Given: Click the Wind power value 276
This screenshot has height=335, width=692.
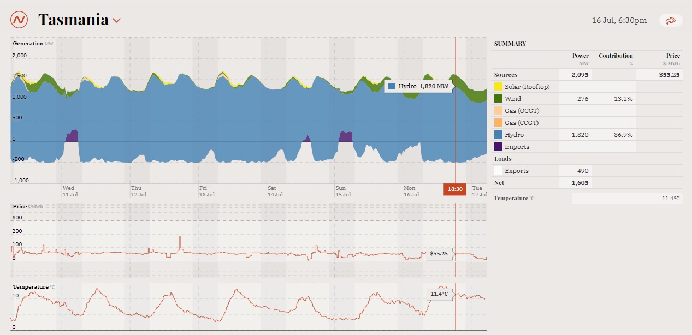Looking at the screenshot, I should [x=583, y=99].
